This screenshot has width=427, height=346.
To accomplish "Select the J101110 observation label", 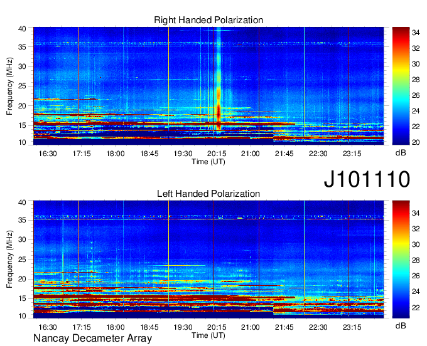I will [x=367, y=179].
